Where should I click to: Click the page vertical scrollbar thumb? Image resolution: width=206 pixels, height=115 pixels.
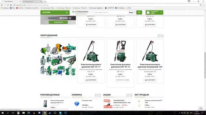click(205, 65)
